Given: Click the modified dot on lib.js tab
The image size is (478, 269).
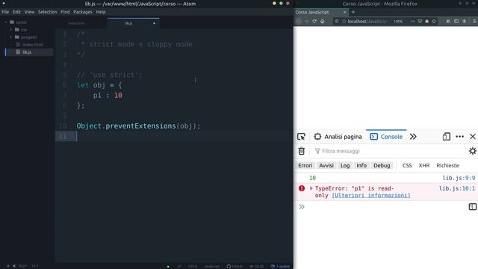Looking at the screenshot, I should (x=154, y=23).
